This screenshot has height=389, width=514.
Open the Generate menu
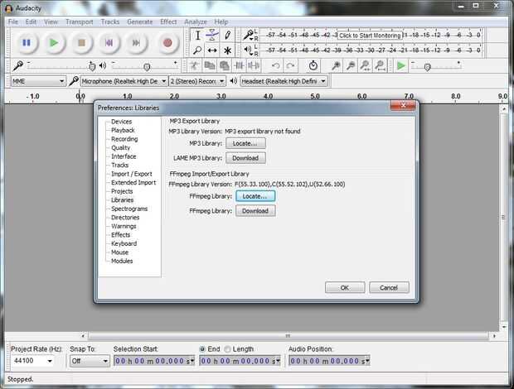[x=139, y=22]
